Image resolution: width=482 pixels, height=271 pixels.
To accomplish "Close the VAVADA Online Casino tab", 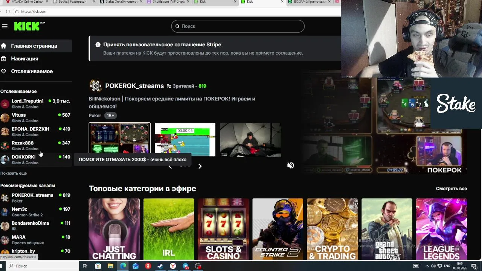I will click(x=47, y=2).
